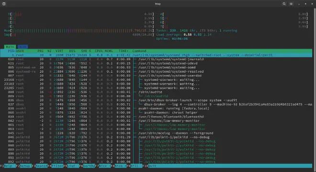Screen dimensions: 316x172
Task: Switch to the Main tab
Action: click(x=10, y=47)
